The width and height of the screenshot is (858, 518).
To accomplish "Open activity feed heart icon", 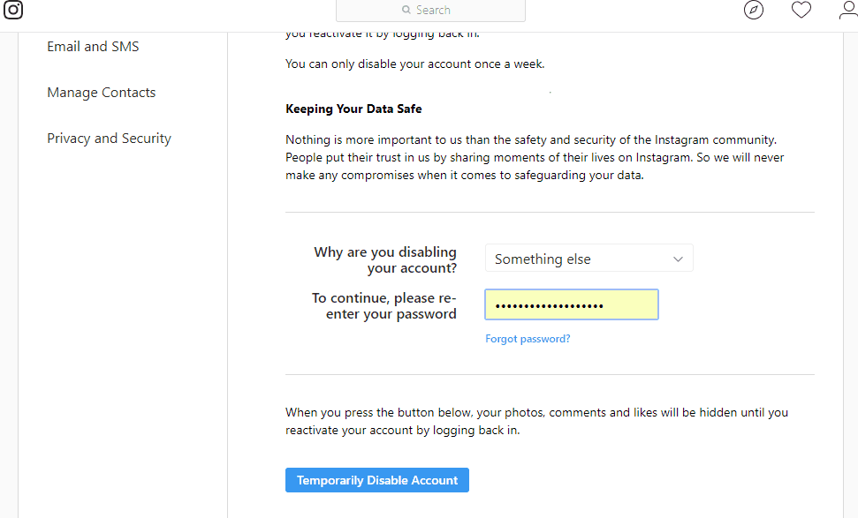I will (801, 11).
